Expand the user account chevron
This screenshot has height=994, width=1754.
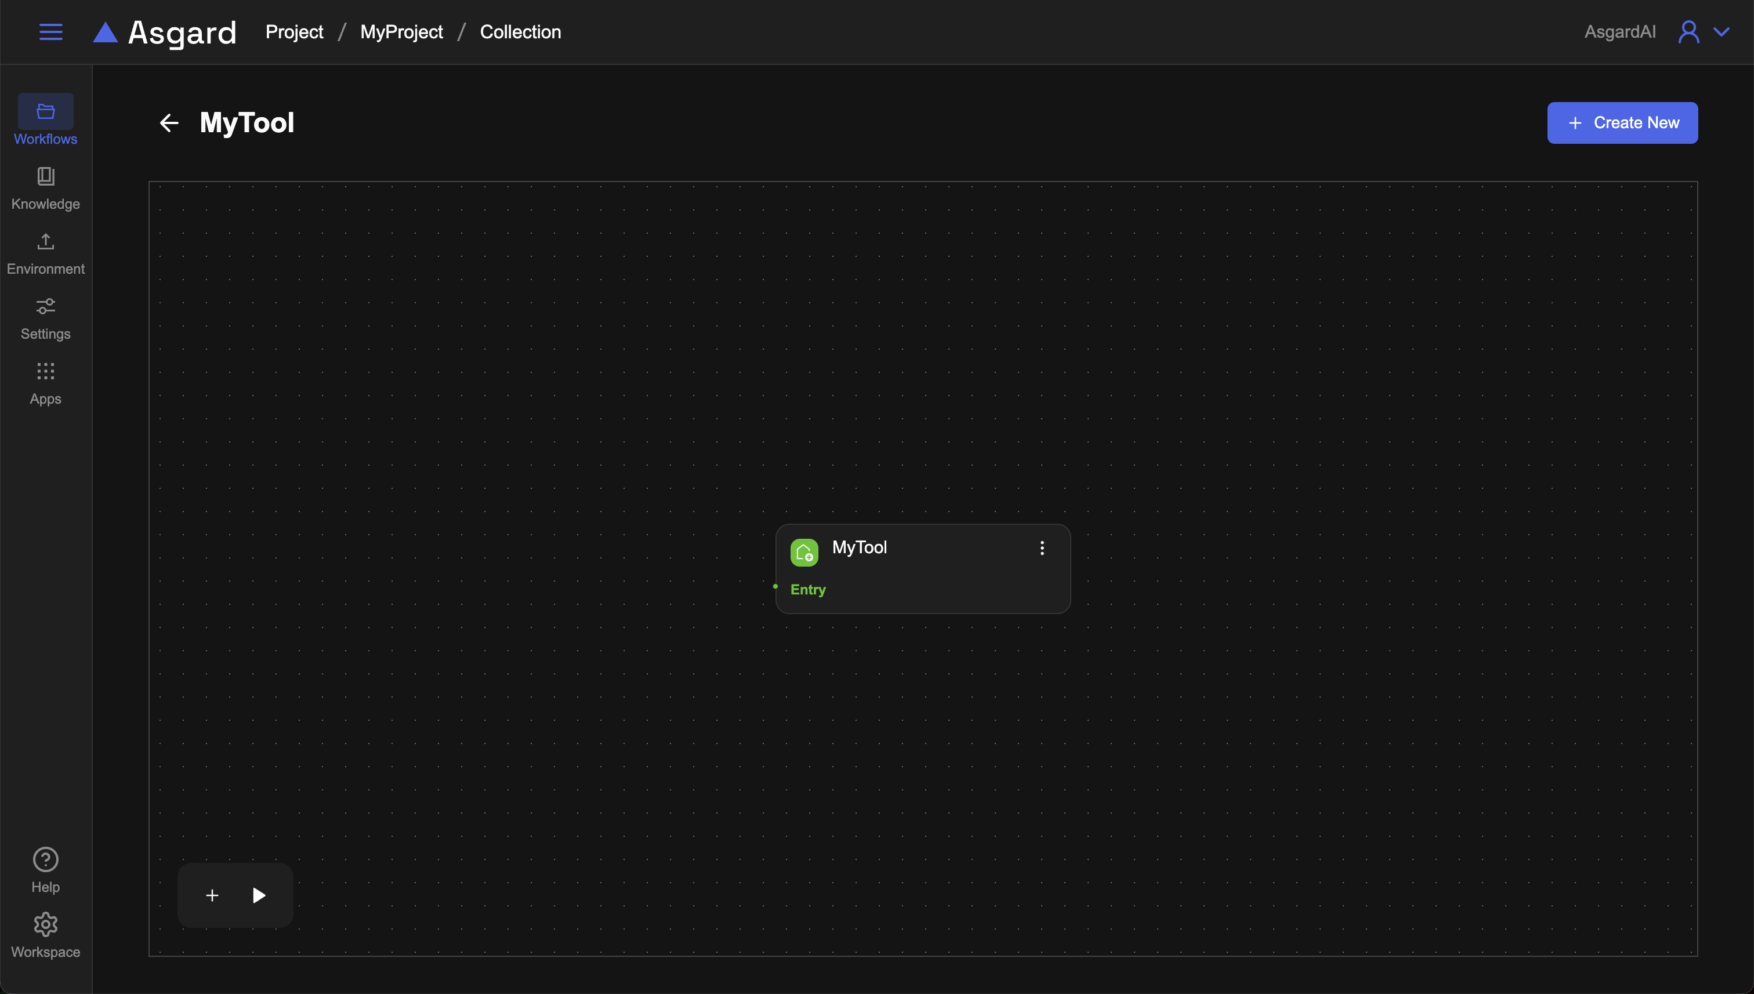pos(1721,32)
